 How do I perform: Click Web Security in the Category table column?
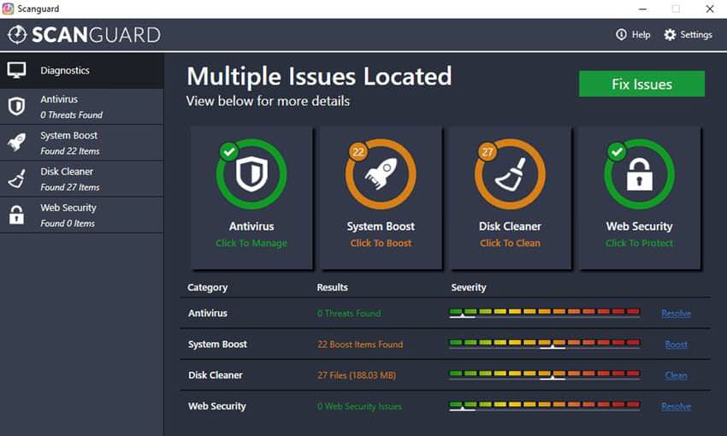tap(217, 406)
